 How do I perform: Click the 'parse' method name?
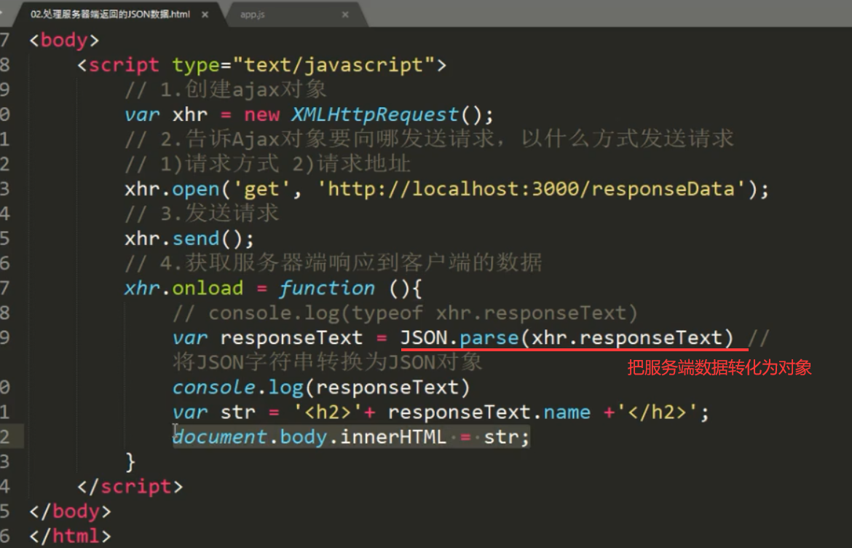[x=489, y=338]
